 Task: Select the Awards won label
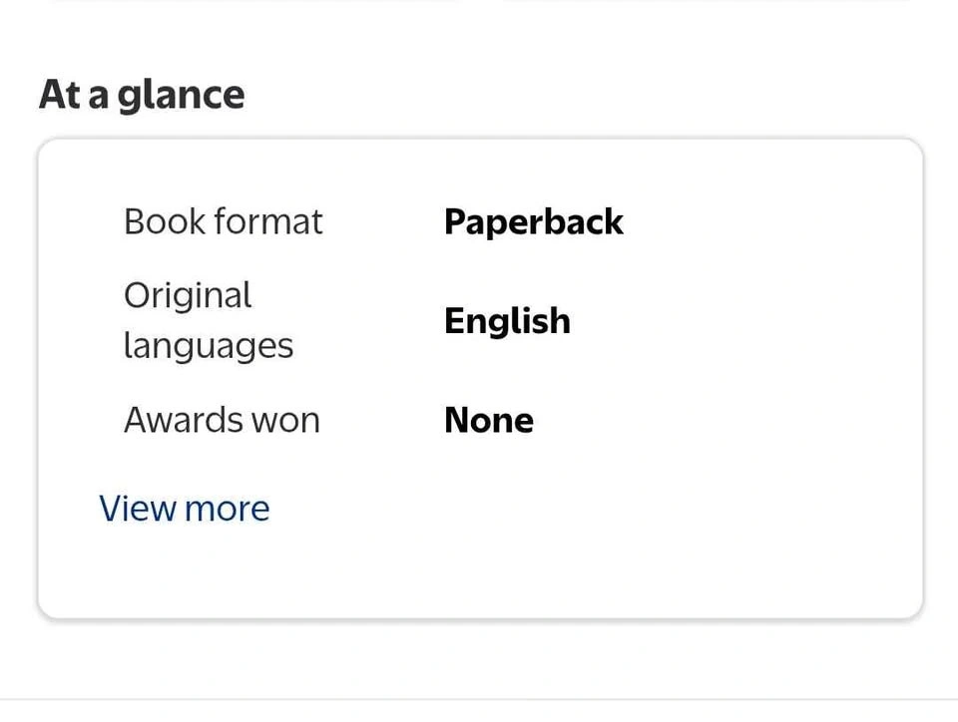click(222, 420)
